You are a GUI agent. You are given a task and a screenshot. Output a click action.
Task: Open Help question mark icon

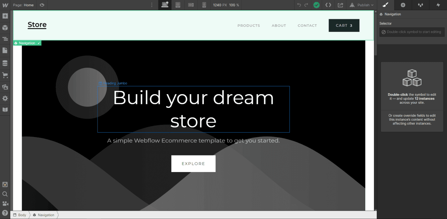tap(5, 213)
